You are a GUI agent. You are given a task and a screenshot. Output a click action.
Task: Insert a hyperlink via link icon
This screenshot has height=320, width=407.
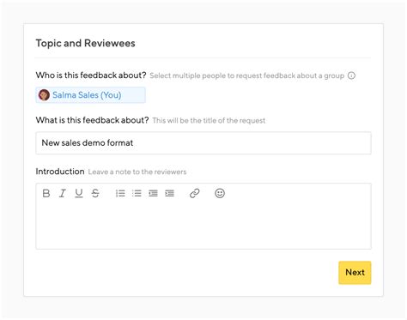tap(195, 193)
